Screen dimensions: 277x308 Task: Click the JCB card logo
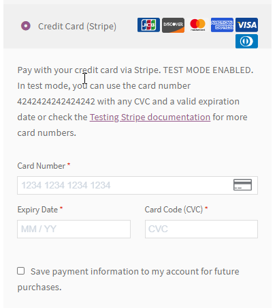pos(148,25)
